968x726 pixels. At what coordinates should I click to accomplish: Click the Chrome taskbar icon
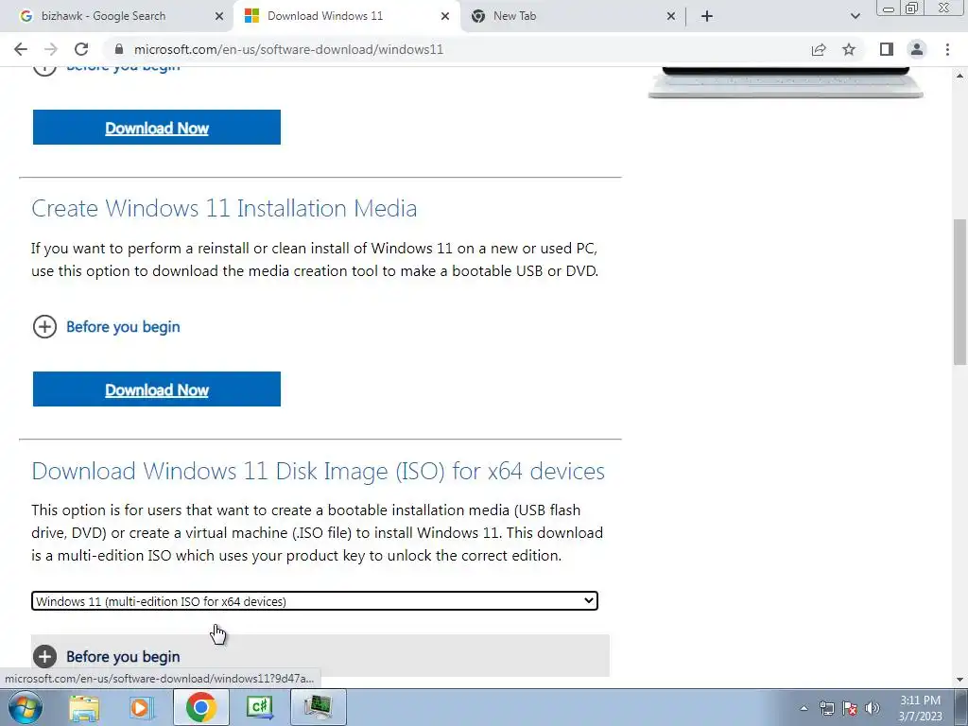coord(200,707)
